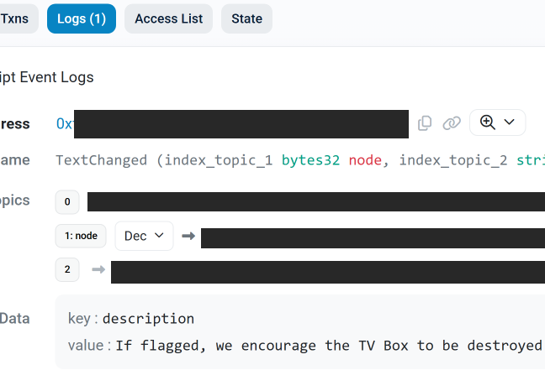This screenshot has height=370, width=545.
Task: Click the arrow beside the Dec dropdown
Action: (188, 237)
